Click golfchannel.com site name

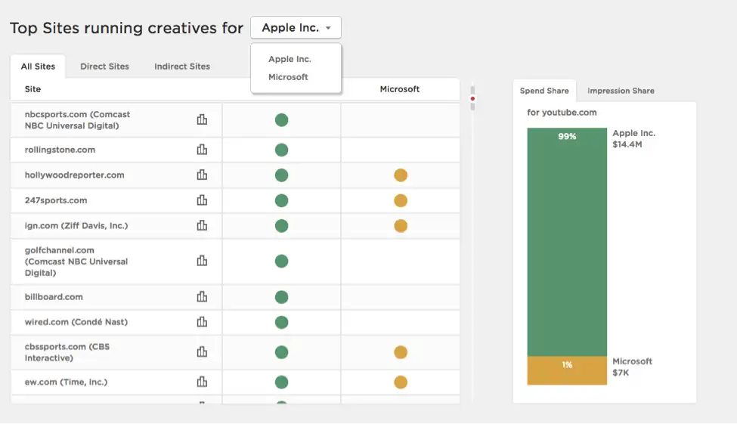[76, 262]
